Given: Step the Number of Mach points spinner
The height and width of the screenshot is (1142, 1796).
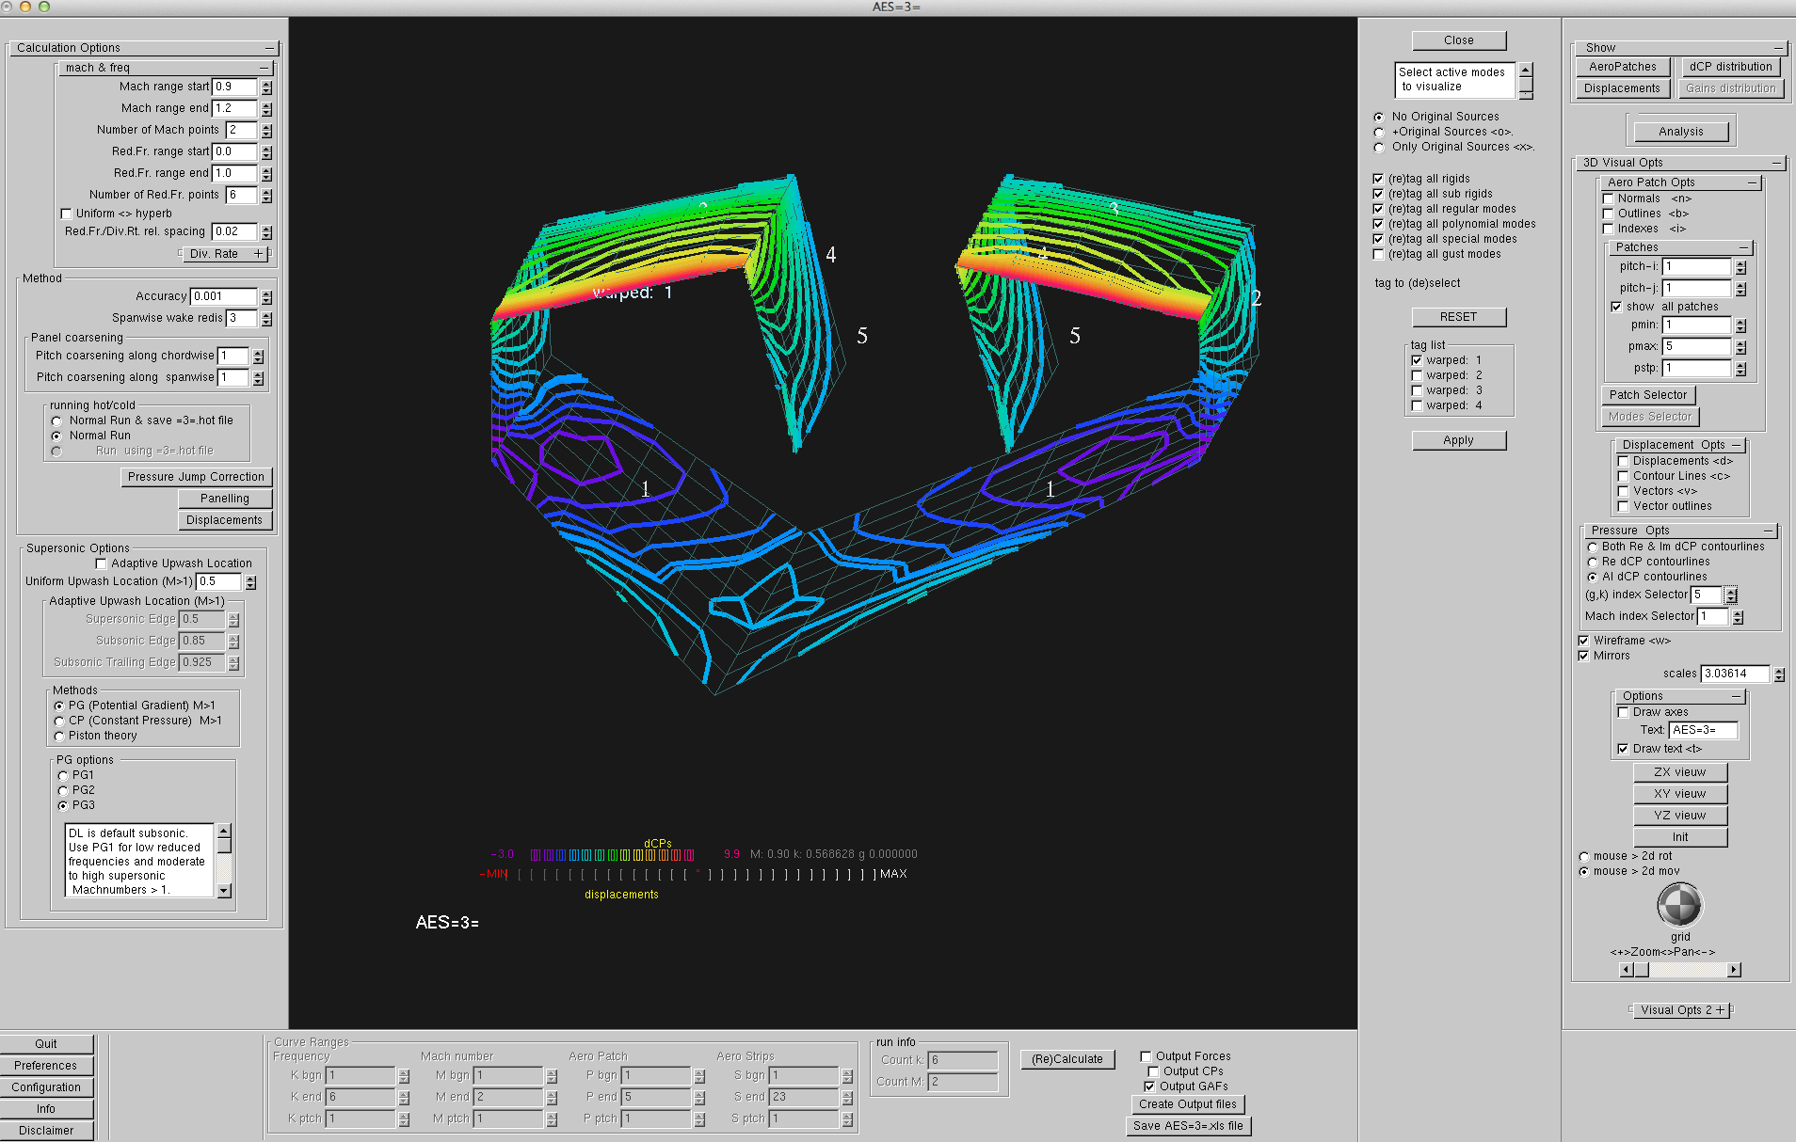Looking at the screenshot, I should (x=267, y=131).
